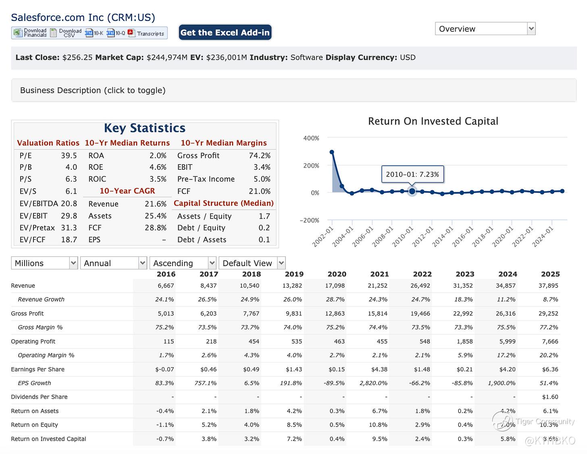This screenshot has width=587, height=454.
Task: Select the 2025 column header
Action: pyautogui.click(x=550, y=274)
